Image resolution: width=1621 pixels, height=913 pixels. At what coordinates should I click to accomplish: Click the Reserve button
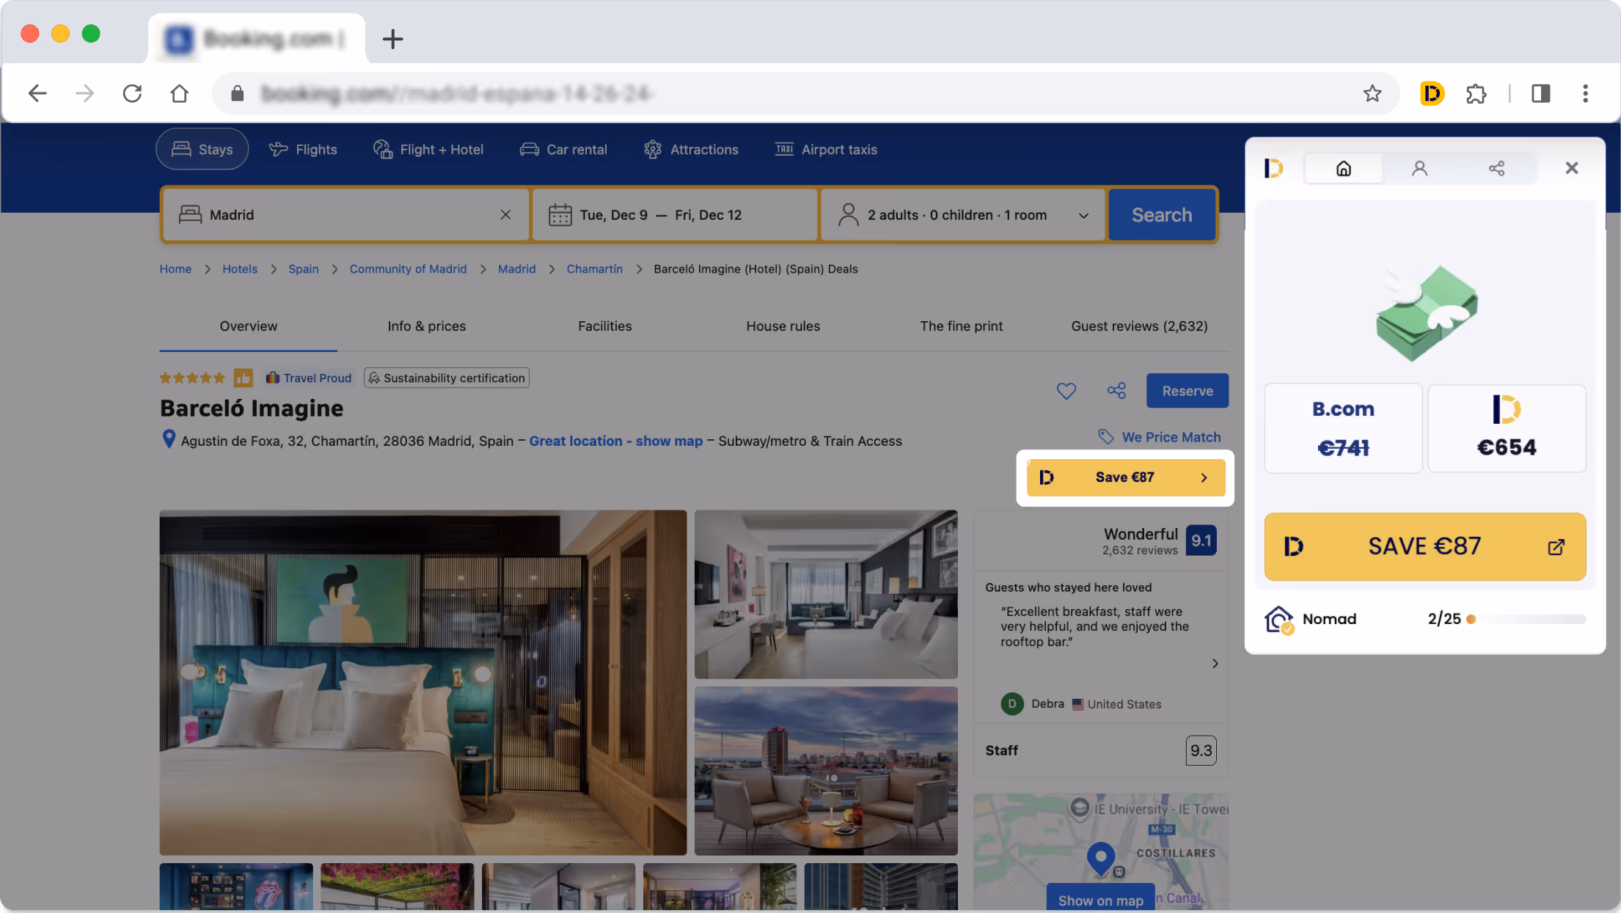coord(1187,390)
